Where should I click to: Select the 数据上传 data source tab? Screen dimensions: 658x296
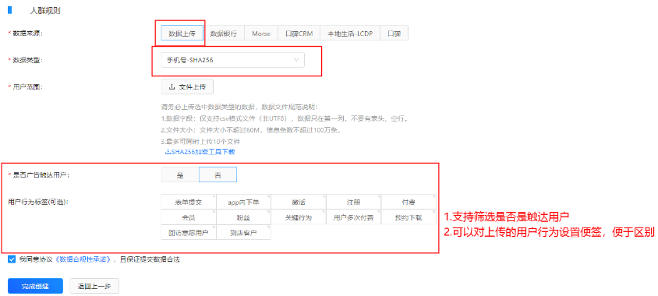coord(182,33)
